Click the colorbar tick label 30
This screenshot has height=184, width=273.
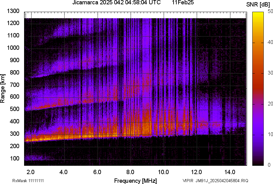[271, 73]
